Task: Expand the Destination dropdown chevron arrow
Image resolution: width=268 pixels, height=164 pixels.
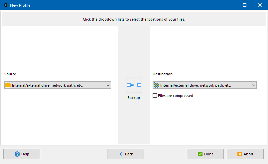Action: coord(253,85)
